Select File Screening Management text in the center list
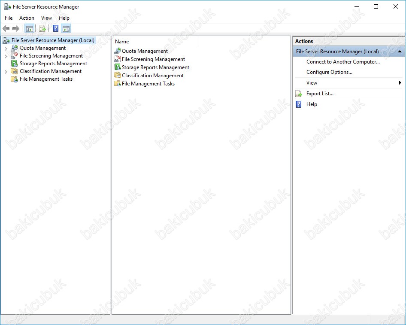This screenshot has height=325, width=406. (x=153, y=59)
